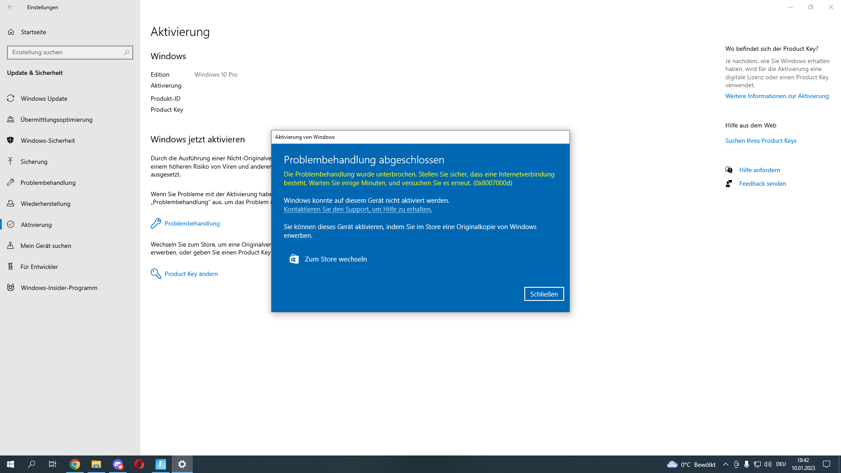
Task: Open the volume control in system tray
Action: [768, 464]
